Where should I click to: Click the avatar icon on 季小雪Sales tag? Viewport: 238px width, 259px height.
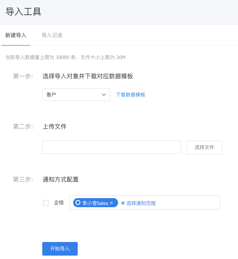tap(78, 203)
